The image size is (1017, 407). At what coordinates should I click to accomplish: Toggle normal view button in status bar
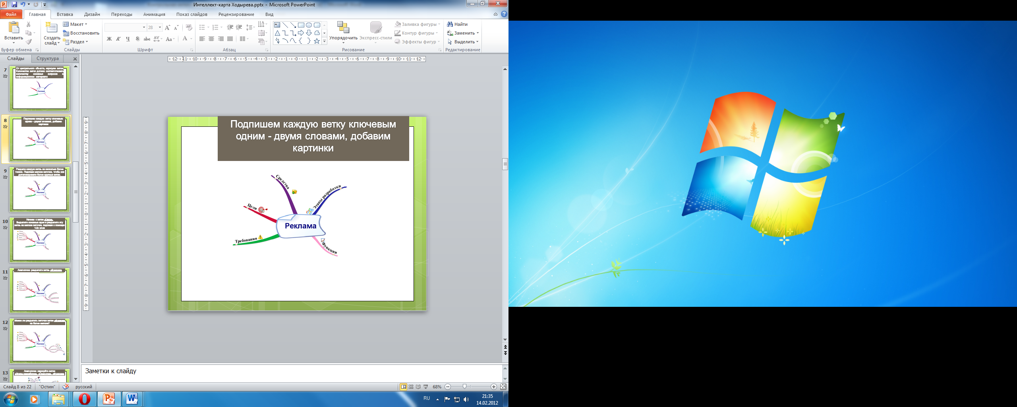click(x=403, y=387)
